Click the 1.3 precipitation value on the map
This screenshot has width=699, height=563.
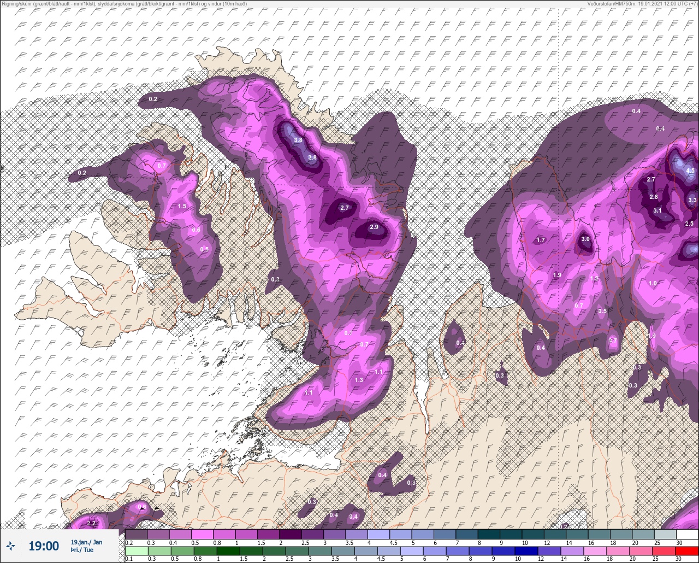click(x=359, y=380)
